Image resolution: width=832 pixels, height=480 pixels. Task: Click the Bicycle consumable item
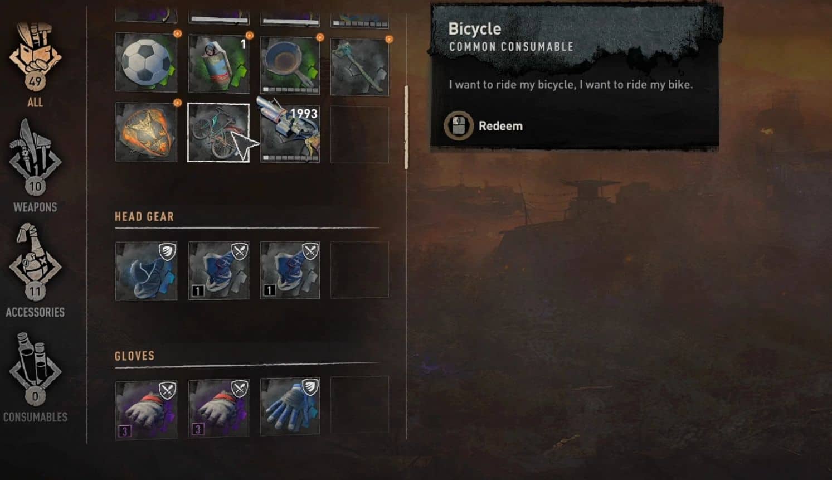218,132
